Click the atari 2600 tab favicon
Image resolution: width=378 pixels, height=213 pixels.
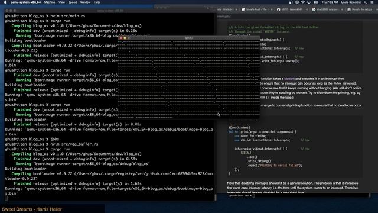(314, 9)
